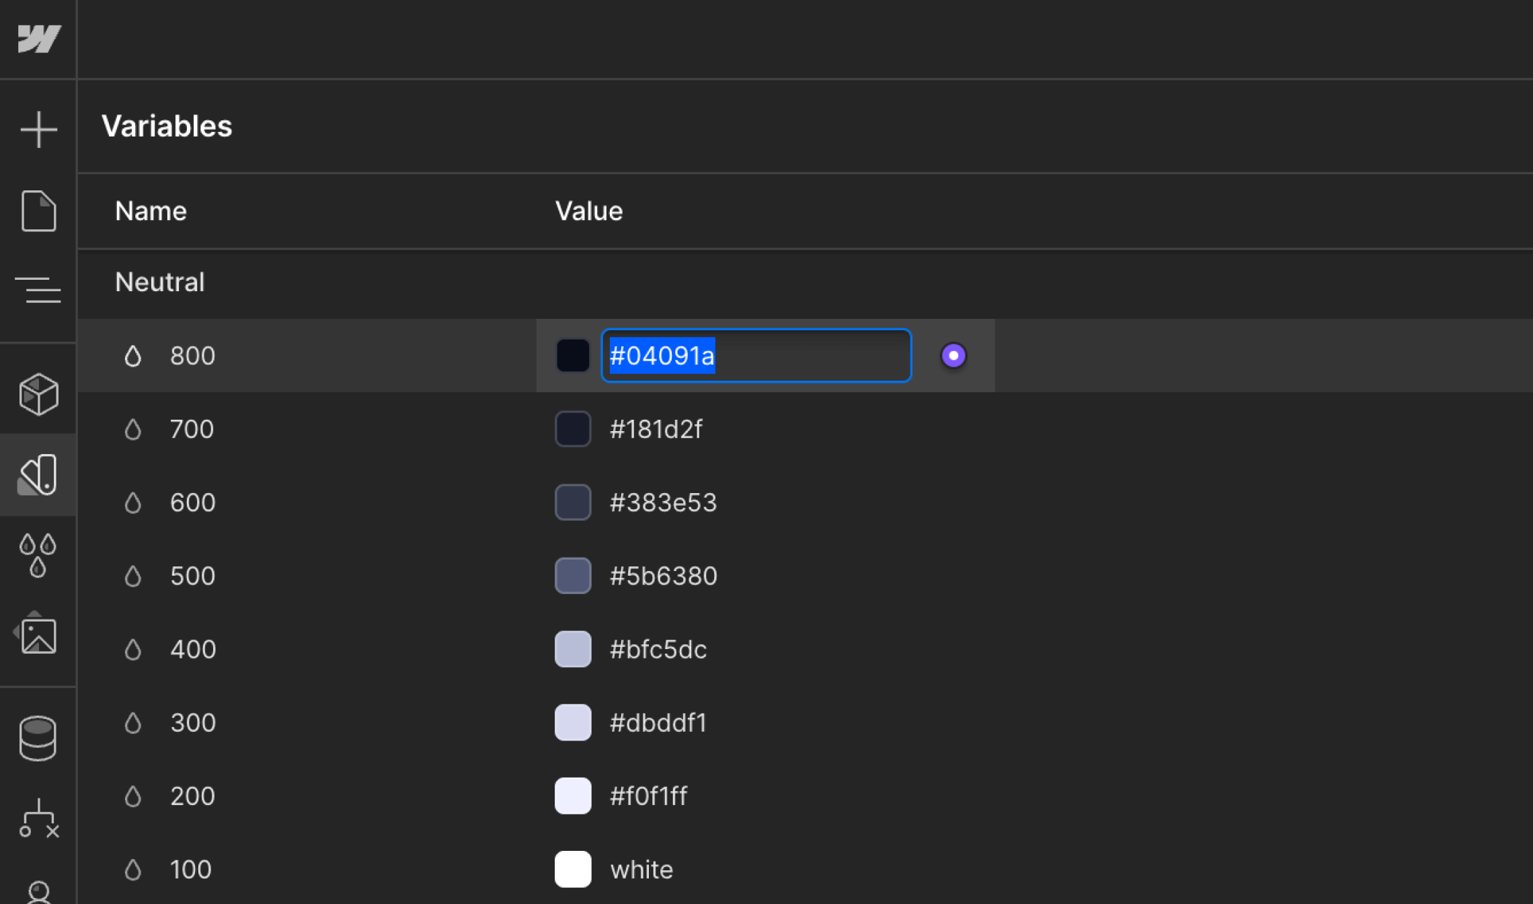The image size is (1533, 904).
Task: Open color picker for the white 100 swatch
Action: 573,869
